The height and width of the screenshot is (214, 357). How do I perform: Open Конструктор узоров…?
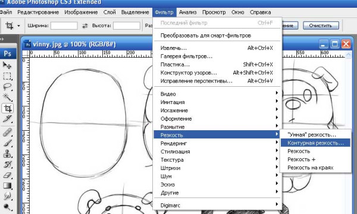click(218, 73)
